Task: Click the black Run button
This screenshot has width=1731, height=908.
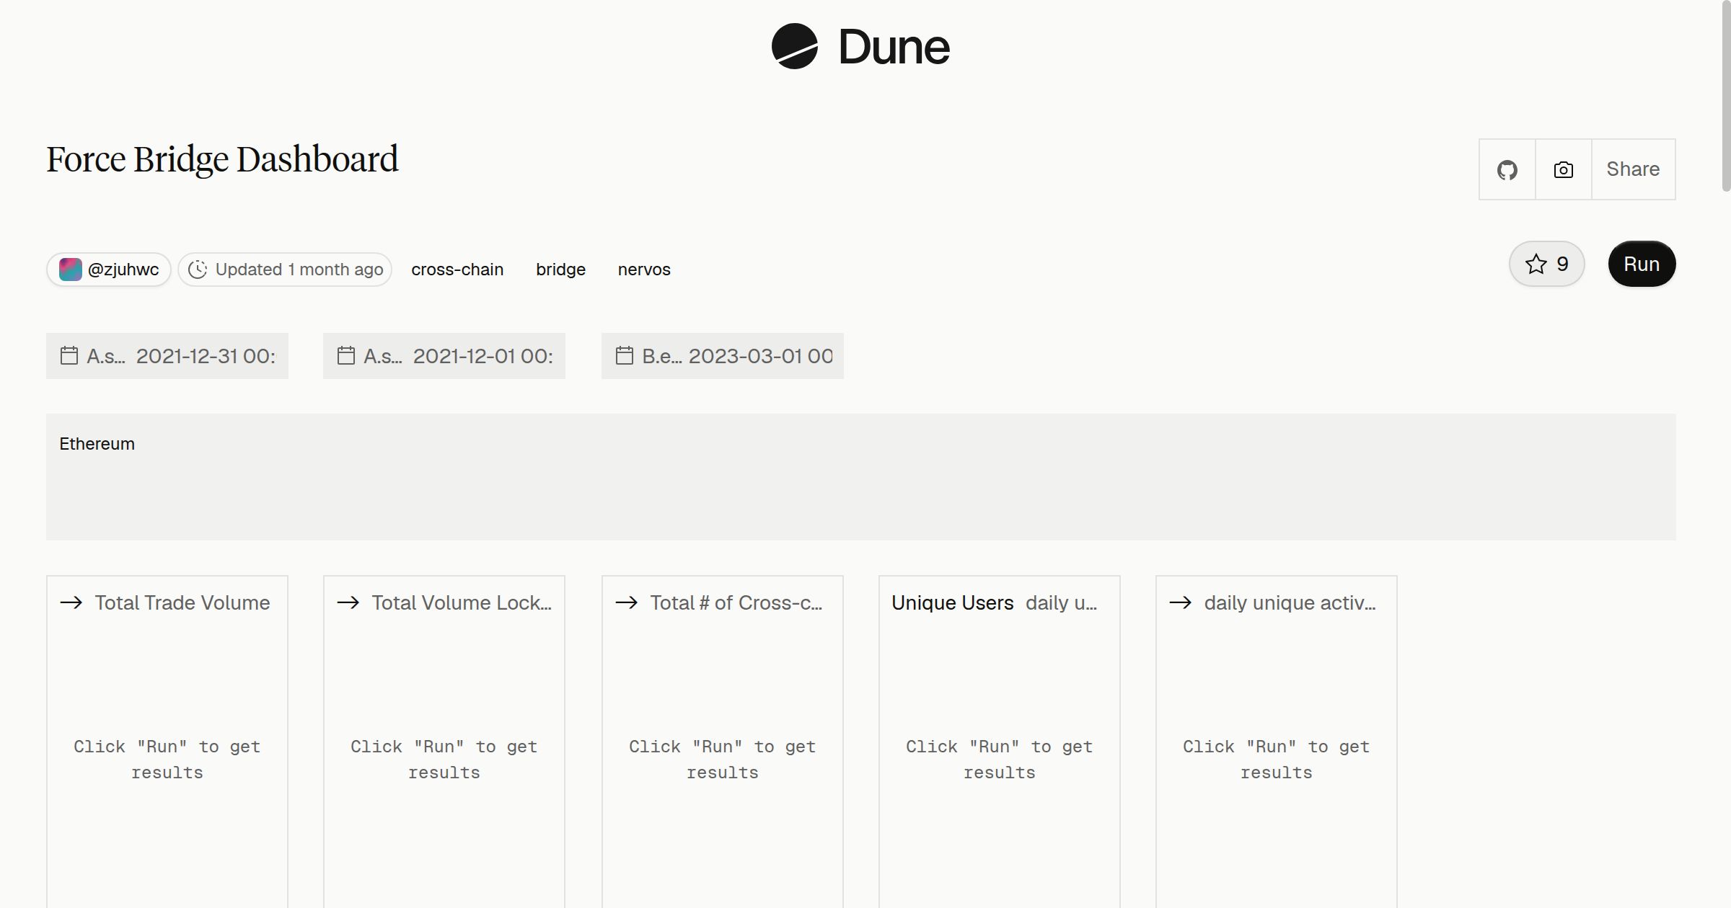Action: tap(1642, 264)
